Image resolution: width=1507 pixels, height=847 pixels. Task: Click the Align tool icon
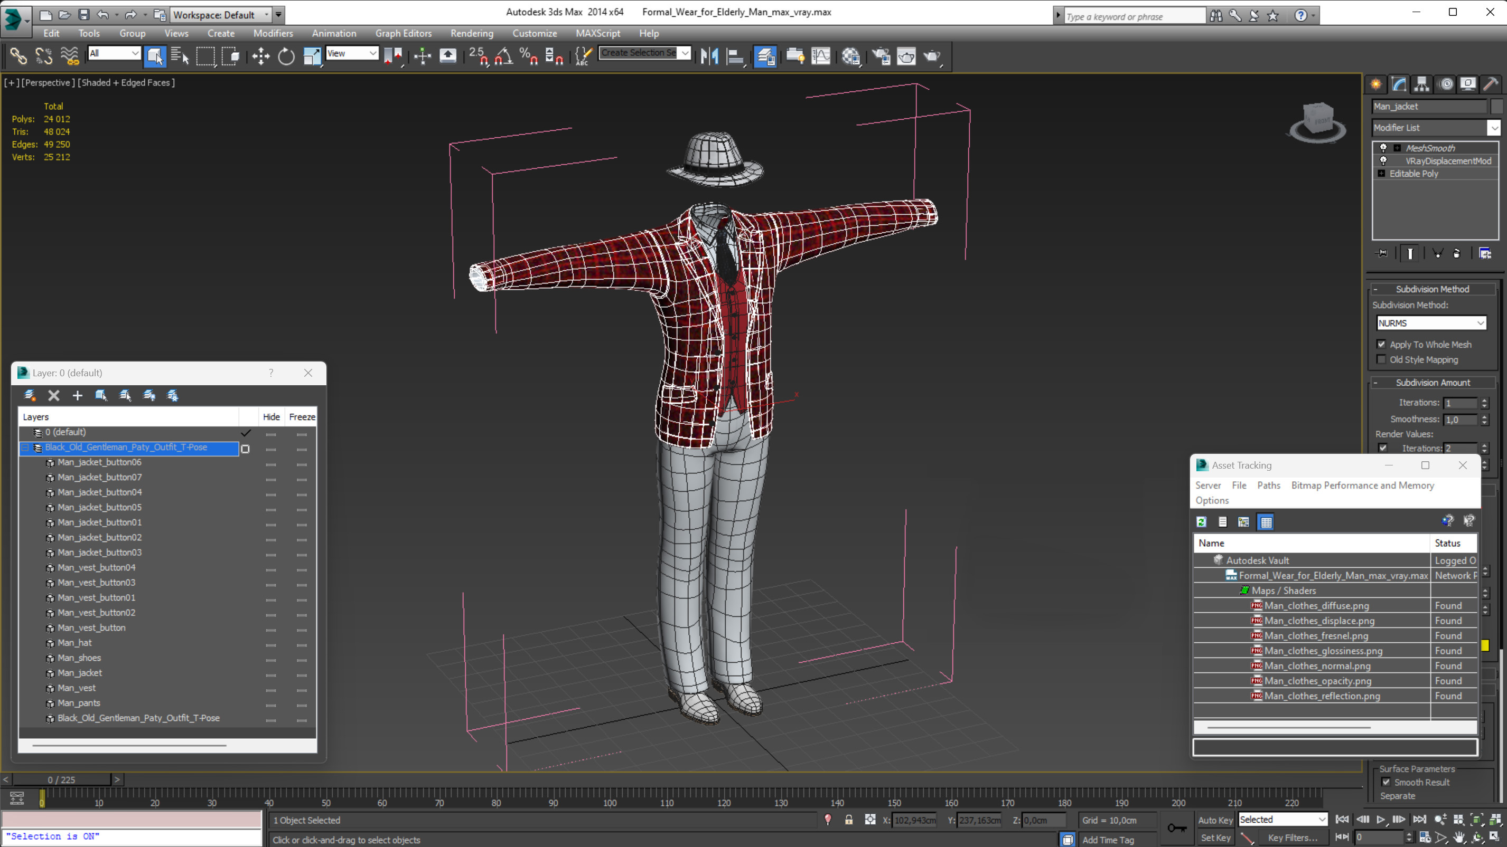[x=735, y=56]
